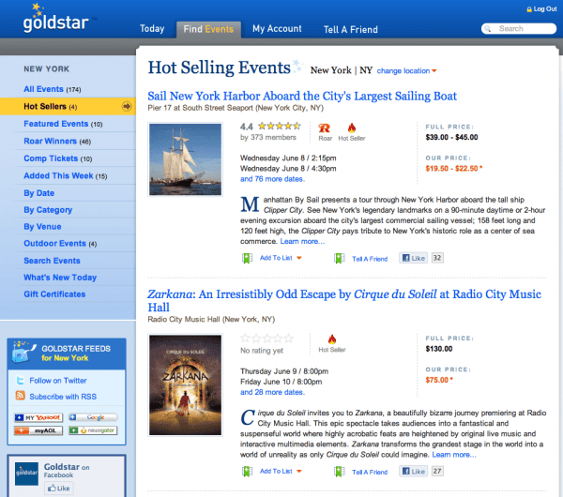
Task: Open Search Events in sidebar
Action: tap(52, 261)
